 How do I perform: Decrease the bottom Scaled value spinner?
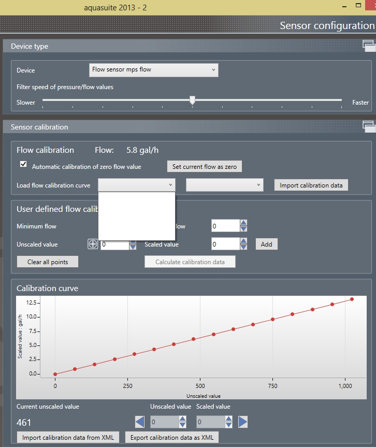click(229, 425)
